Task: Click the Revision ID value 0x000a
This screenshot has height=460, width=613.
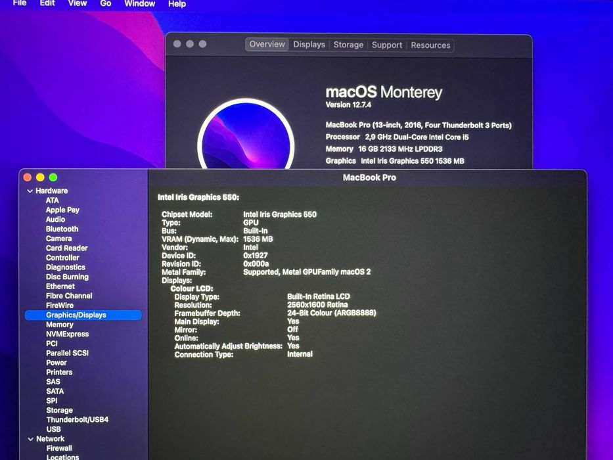Action: [256, 264]
